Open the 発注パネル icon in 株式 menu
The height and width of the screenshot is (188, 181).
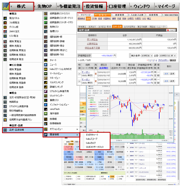click(x=5, y=18)
